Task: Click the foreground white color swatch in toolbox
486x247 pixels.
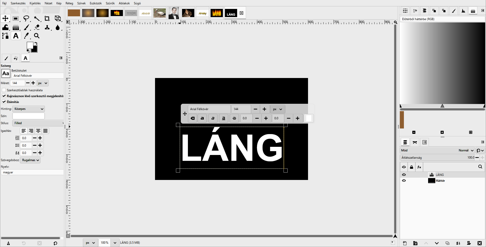Action: (30, 45)
